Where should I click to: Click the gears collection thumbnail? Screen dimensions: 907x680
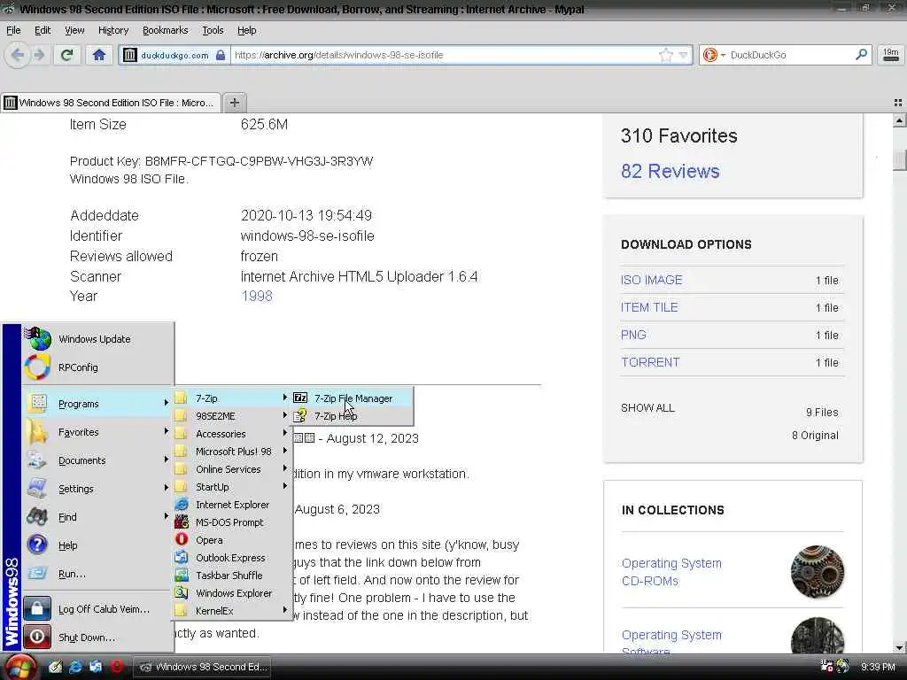[818, 571]
